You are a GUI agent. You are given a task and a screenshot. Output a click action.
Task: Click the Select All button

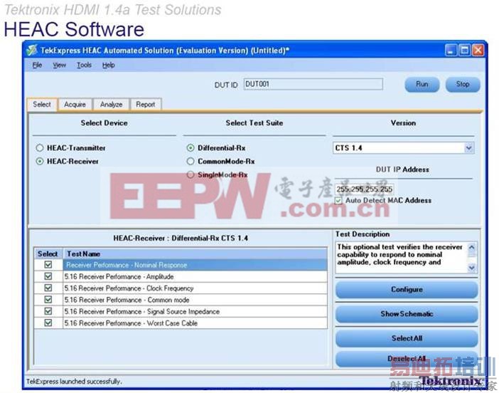point(407,338)
